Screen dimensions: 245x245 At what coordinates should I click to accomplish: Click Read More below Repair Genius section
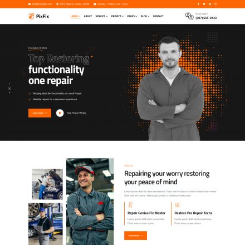click(x=135, y=236)
